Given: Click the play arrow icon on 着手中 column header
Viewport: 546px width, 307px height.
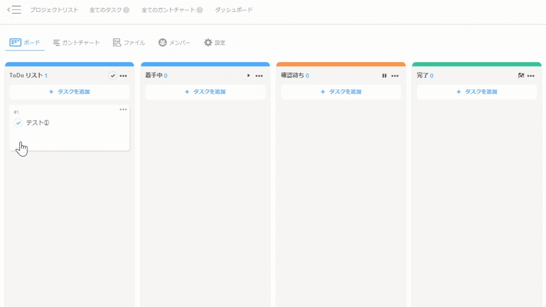Looking at the screenshot, I should 249,76.
